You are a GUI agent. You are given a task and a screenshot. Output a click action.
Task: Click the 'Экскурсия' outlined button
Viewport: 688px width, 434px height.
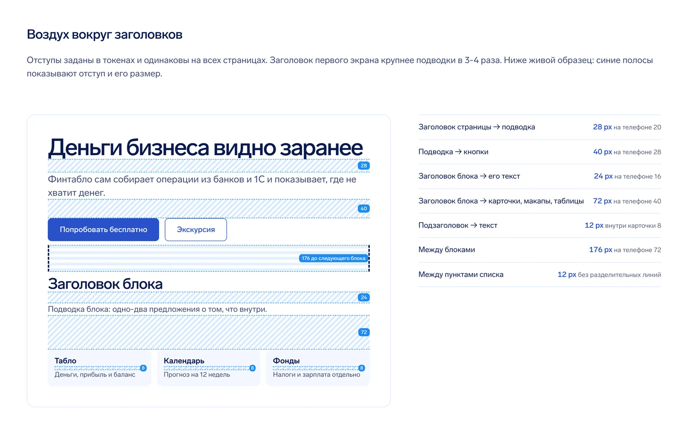(x=196, y=229)
